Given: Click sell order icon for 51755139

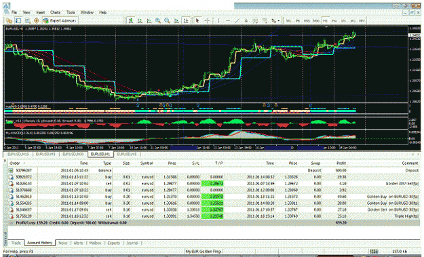Looking at the screenshot, I should coord(11,216).
